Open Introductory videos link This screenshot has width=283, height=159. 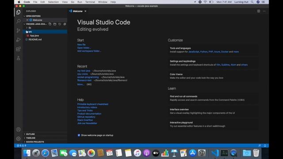(x=87, y=107)
